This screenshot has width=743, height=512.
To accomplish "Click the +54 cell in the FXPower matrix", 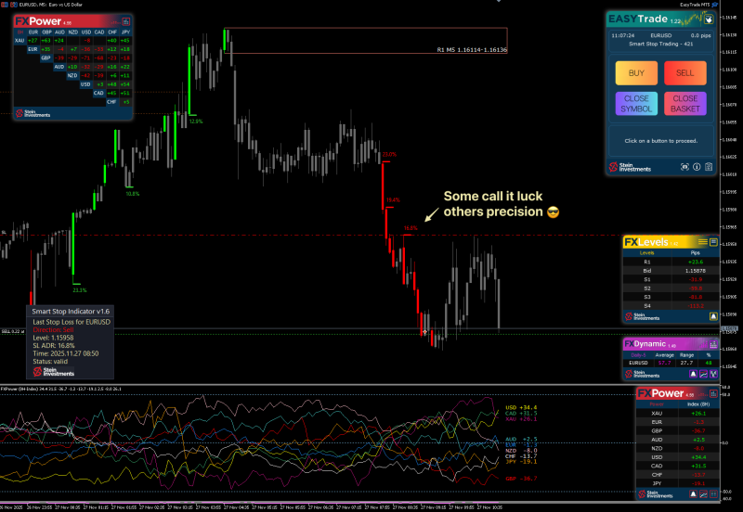I will (125, 84).
